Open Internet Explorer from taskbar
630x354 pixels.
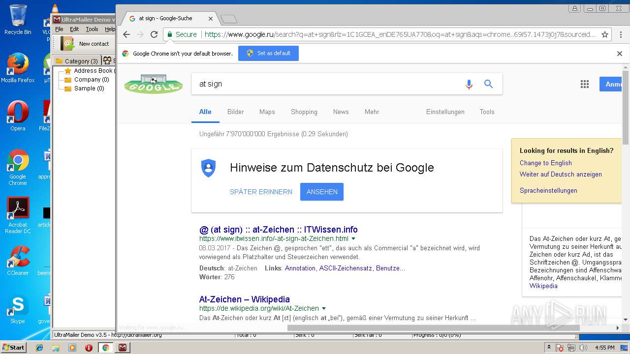click(39, 348)
